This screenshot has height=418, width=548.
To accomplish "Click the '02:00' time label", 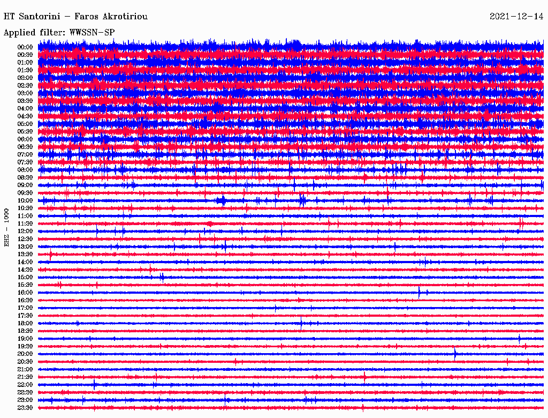I will [25, 78].
